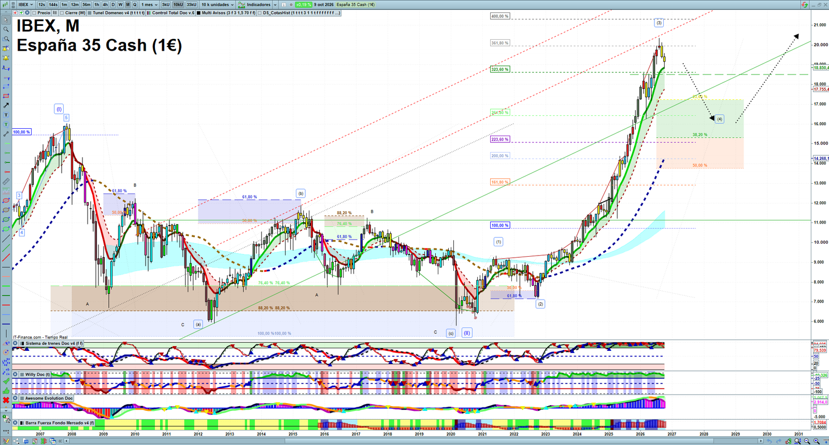Switch to the 12s timeframe

(x=42, y=5)
